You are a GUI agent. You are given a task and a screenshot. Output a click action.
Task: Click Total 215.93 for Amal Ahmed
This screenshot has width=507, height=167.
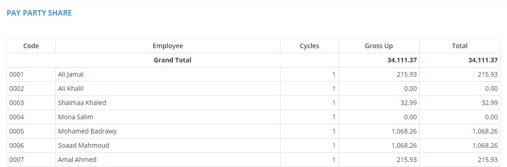488,160
